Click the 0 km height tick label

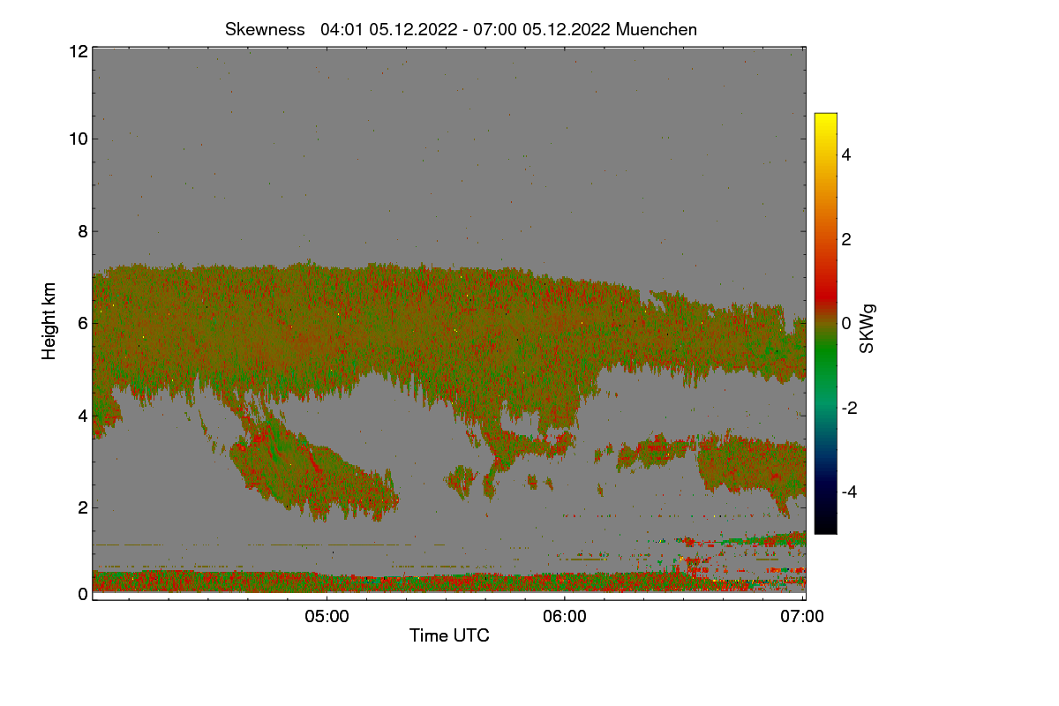click(82, 594)
